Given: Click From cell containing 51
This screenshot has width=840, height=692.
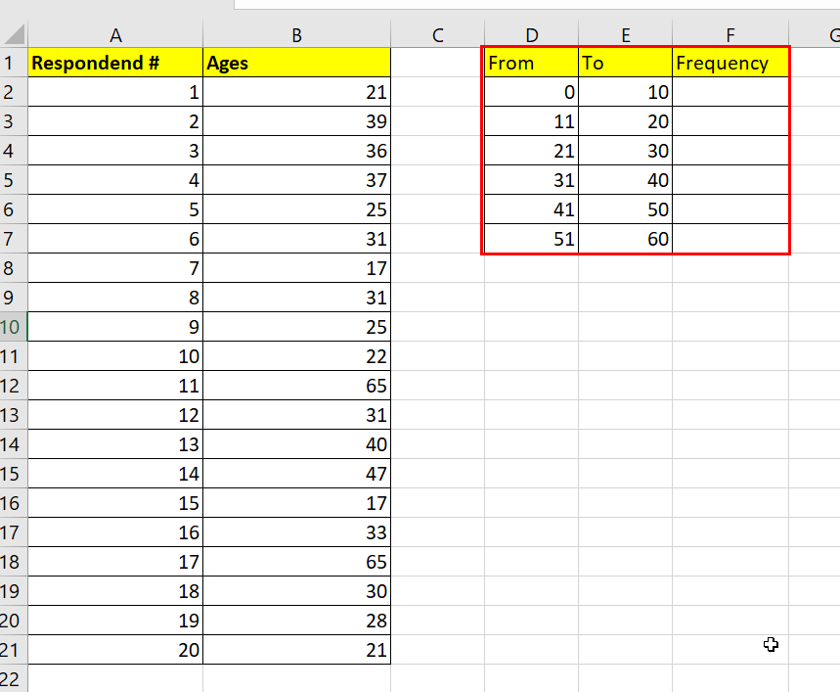Looking at the screenshot, I should click(x=531, y=239).
